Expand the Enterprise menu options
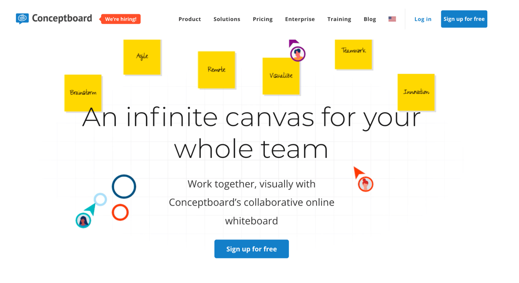 [299, 19]
